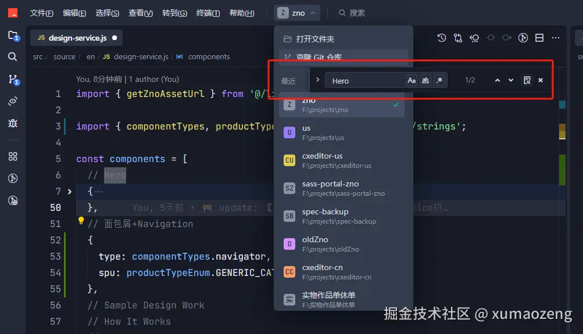Click the CC avatar for cxeditor-cn

coord(289,272)
